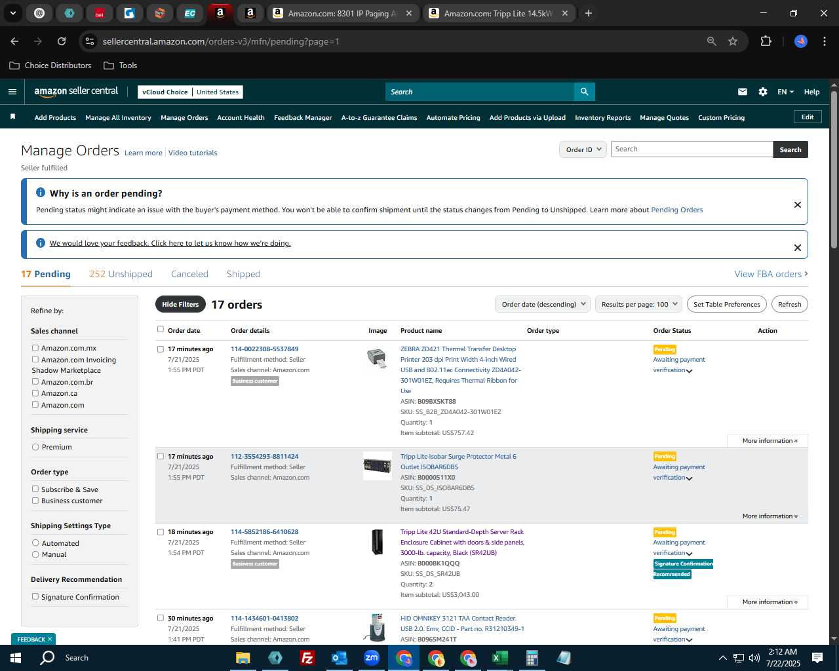Select the Automated shipping settings radio
The width and height of the screenshot is (839, 671).
(x=35, y=543)
